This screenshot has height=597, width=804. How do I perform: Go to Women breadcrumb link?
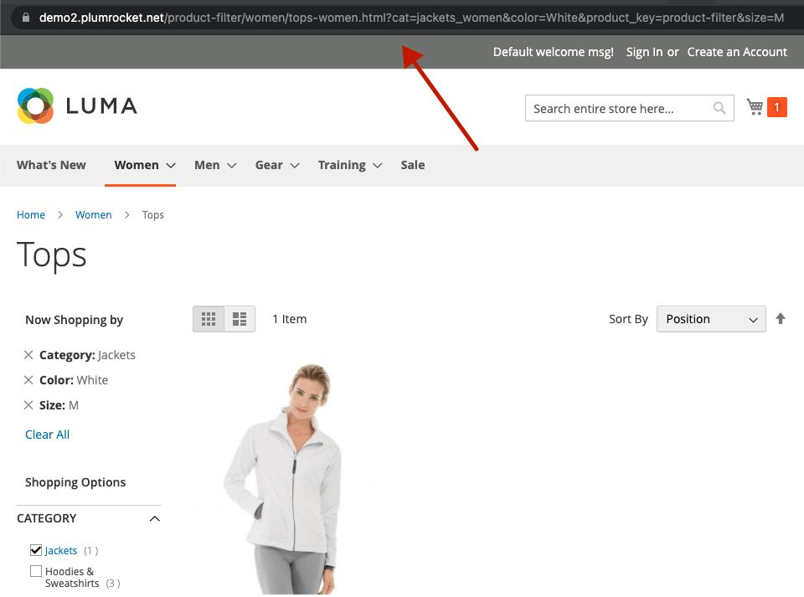(93, 214)
